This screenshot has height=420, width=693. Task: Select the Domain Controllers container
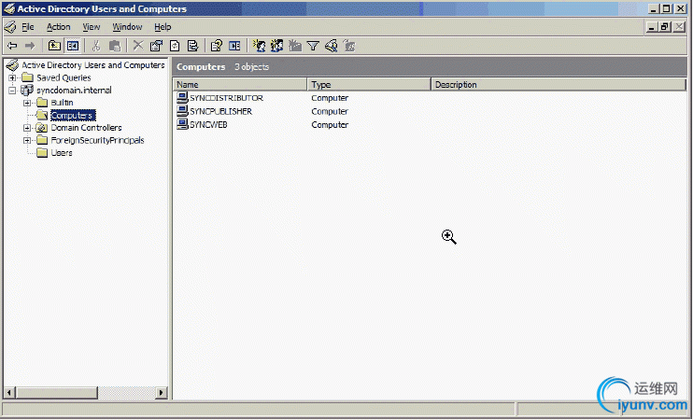tap(86, 128)
